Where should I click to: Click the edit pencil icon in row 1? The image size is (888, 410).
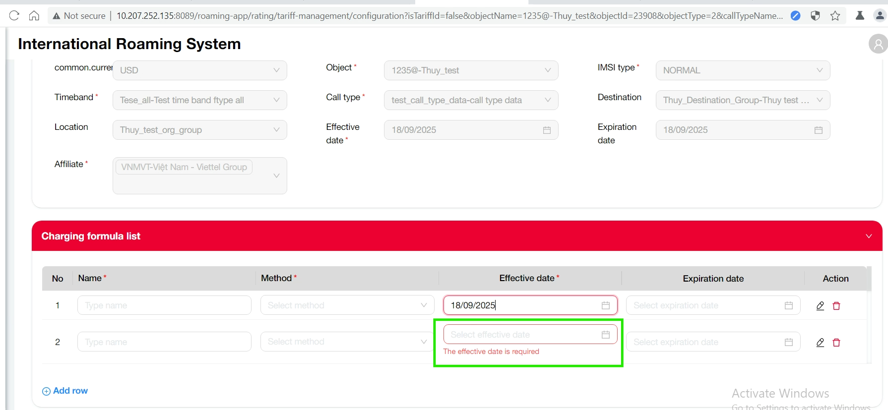[820, 306]
